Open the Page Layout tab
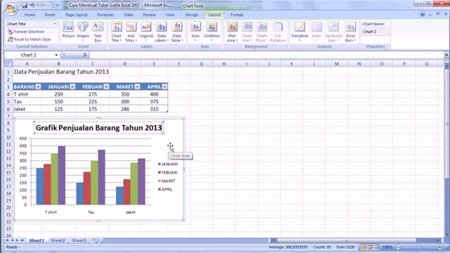The height and width of the screenshot is (253, 450). pos(77,15)
